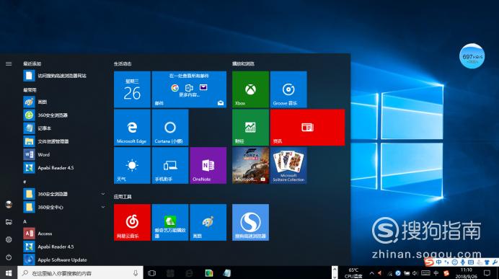Show hidden system tray icons arrow
Screen dimensions: 499x279
(371, 273)
